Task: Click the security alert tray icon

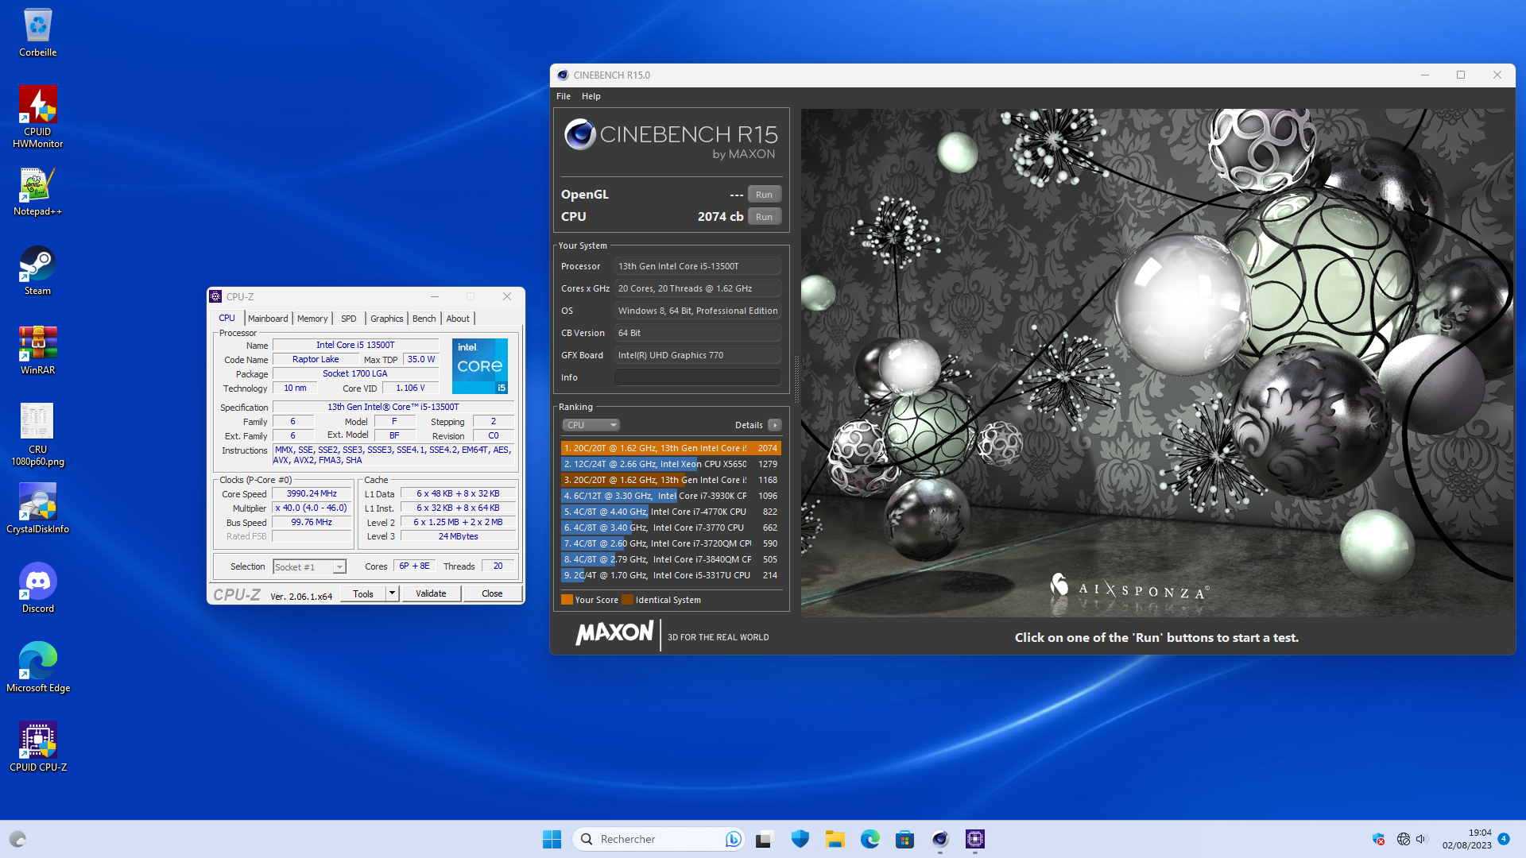Action: pyautogui.click(x=1378, y=839)
